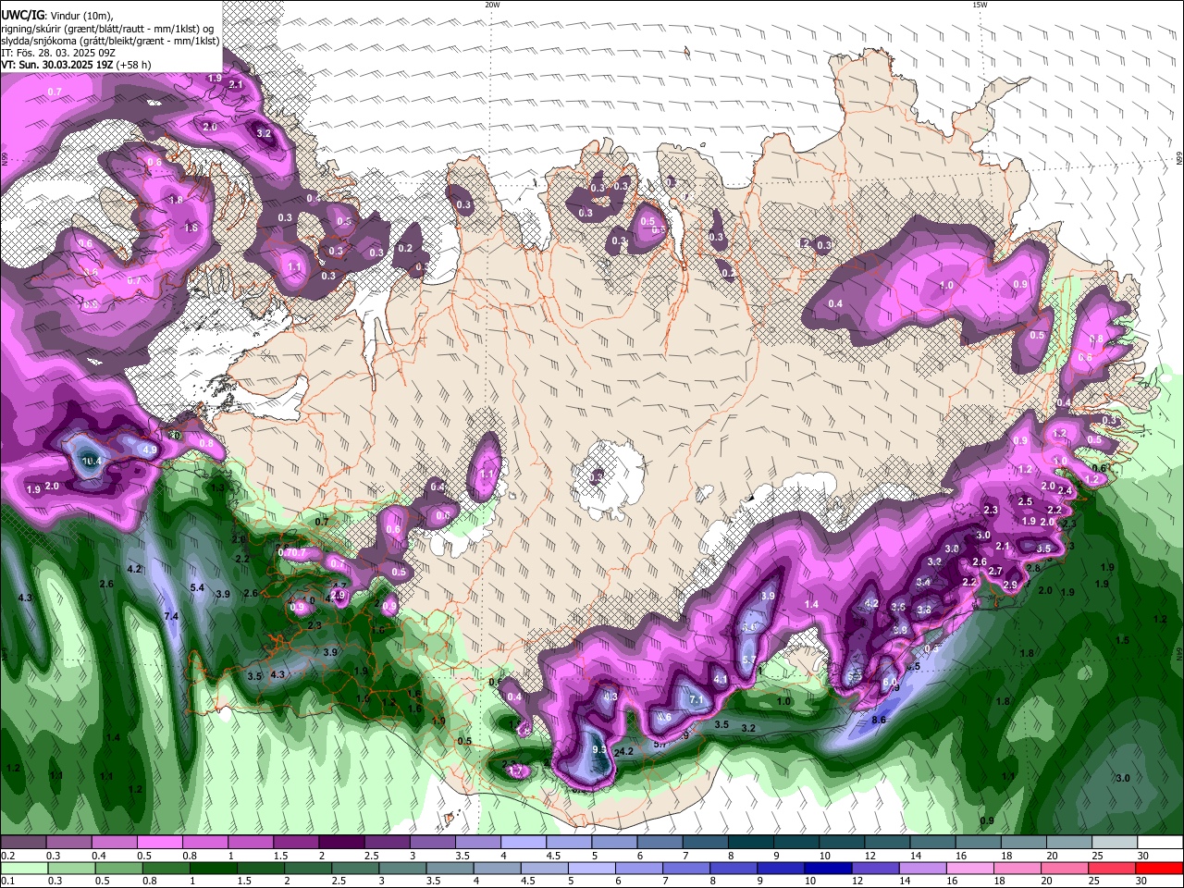Click the 10.4 precipitation value off the west coast
Viewport: 1184px width, 888px height.
coord(91,461)
